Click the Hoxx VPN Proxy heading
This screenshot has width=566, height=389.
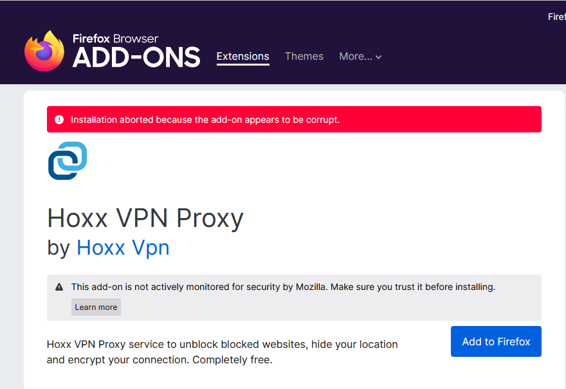point(145,219)
